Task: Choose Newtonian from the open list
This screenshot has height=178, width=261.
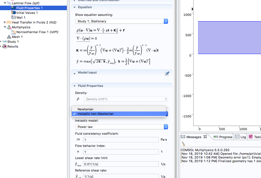Action: tap(86, 109)
